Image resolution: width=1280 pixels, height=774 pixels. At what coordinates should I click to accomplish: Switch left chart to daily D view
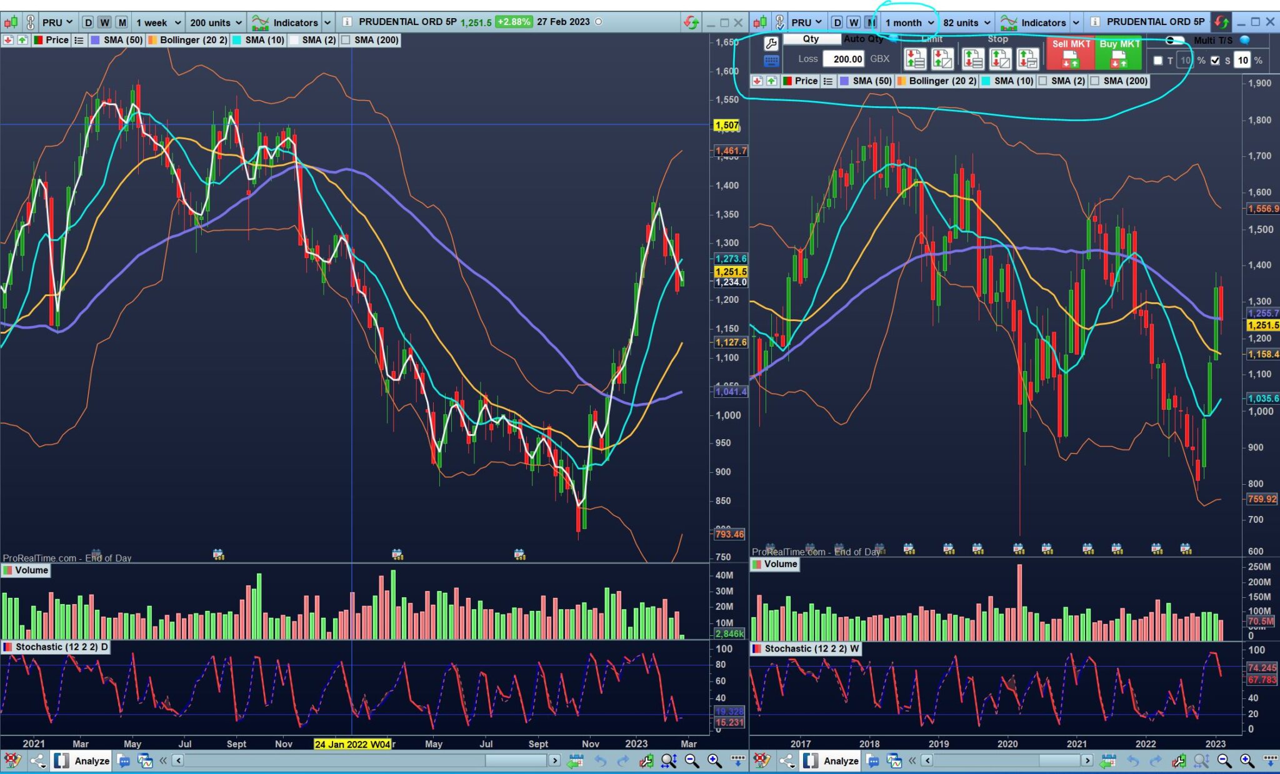(x=88, y=22)
